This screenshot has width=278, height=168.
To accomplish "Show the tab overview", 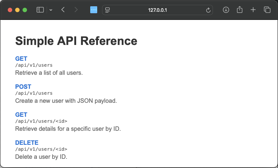I will pyautogui.click(x=267, y=10).
